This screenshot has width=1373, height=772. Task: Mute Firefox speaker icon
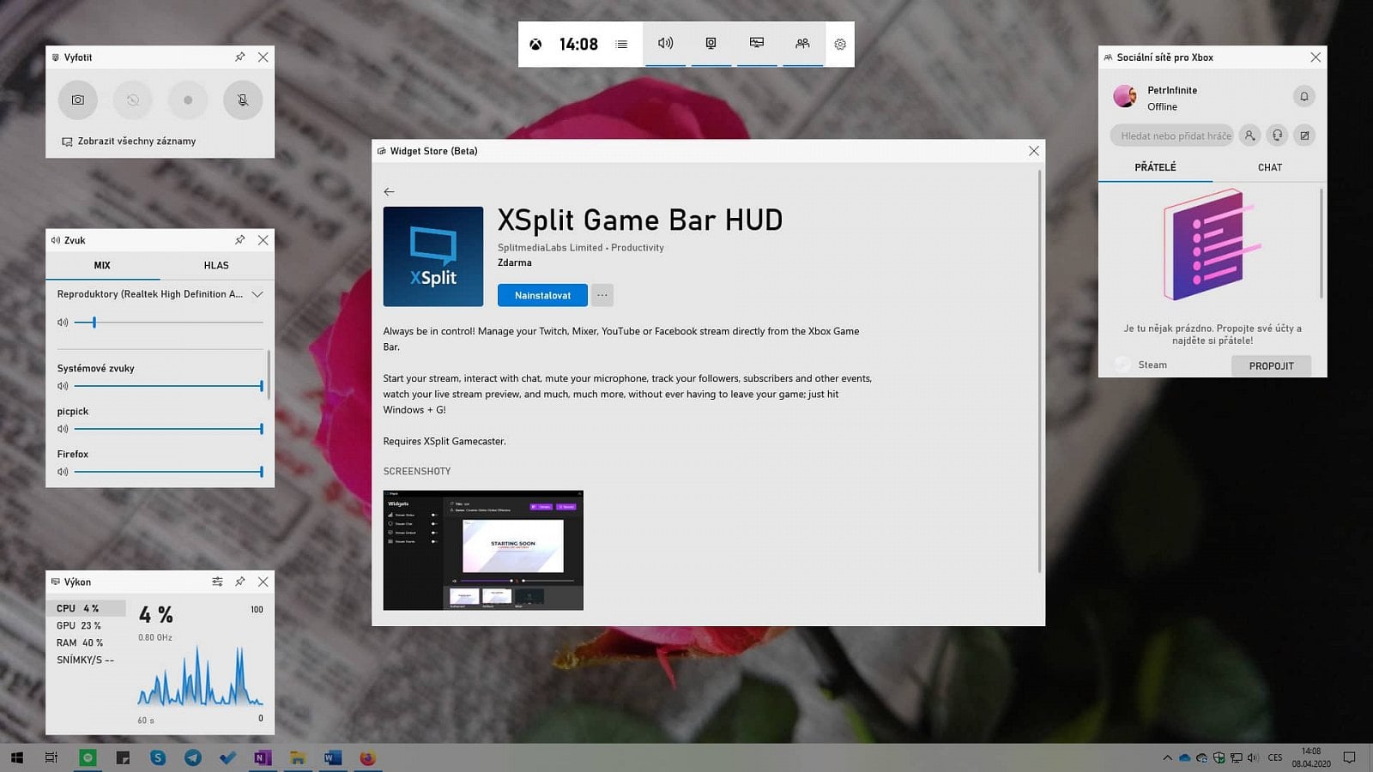point(63,472)
